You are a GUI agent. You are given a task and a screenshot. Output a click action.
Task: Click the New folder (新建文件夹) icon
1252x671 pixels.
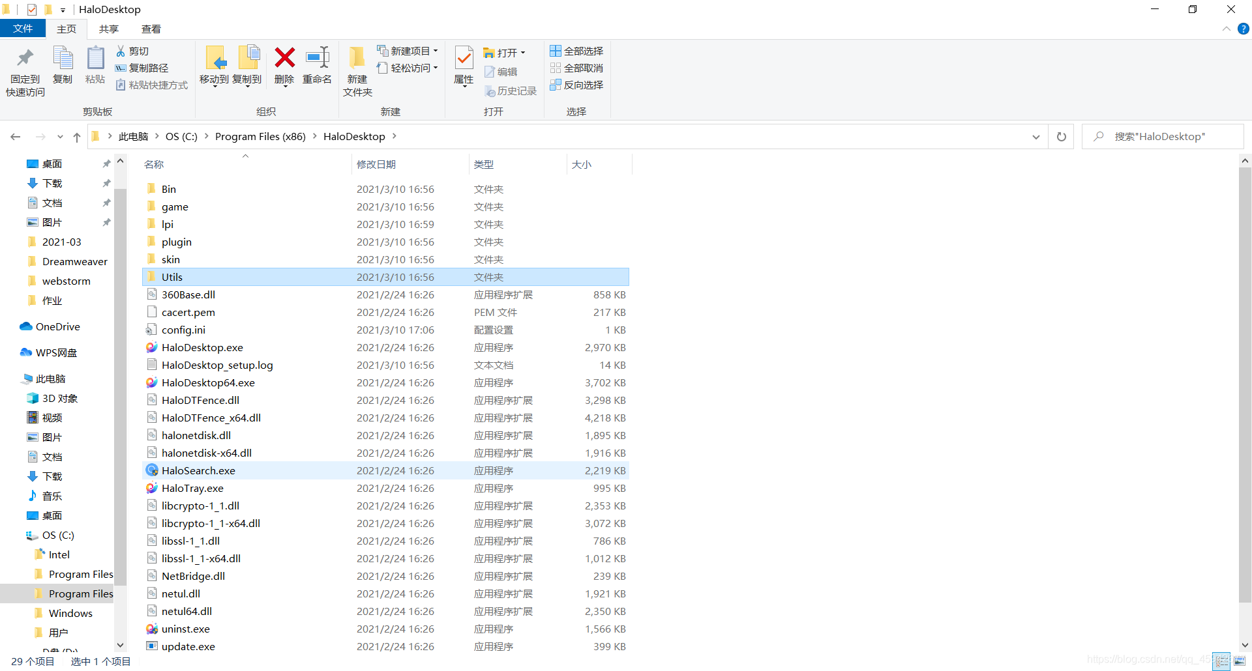coord(357,58)
